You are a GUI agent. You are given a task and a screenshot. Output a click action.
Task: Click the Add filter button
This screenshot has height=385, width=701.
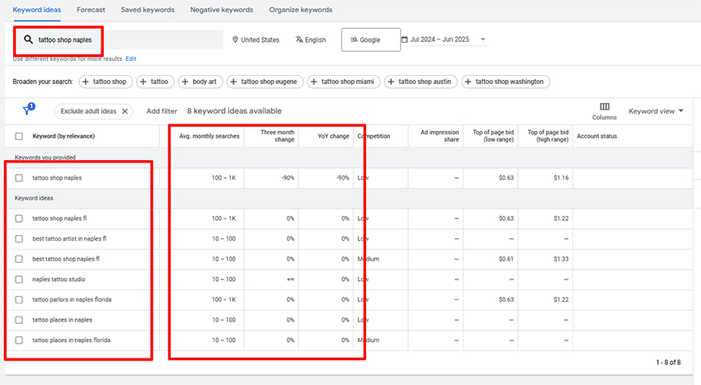click(x=162, y=111)
